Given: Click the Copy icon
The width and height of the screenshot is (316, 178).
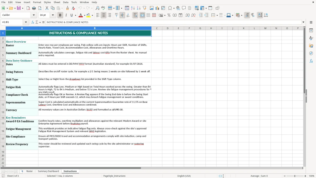Looking at the screenshot, I should pyautogui.click(x=52, y=8).
